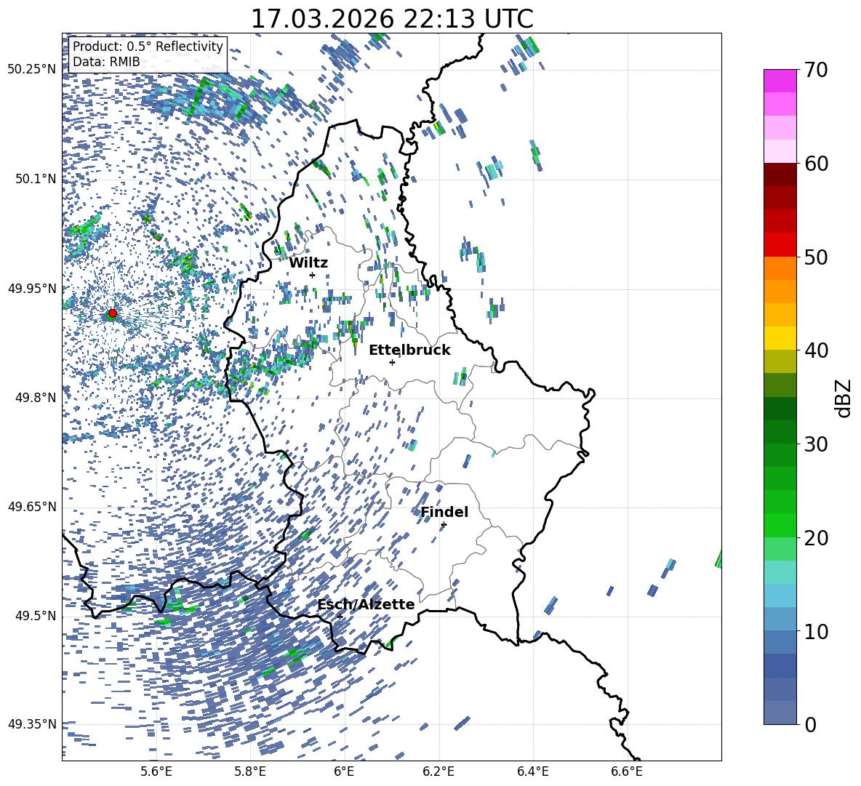Click the Esch/Alzette station cross marker
The height and width of the screenshot is (786, 861).
click(340, 617)
